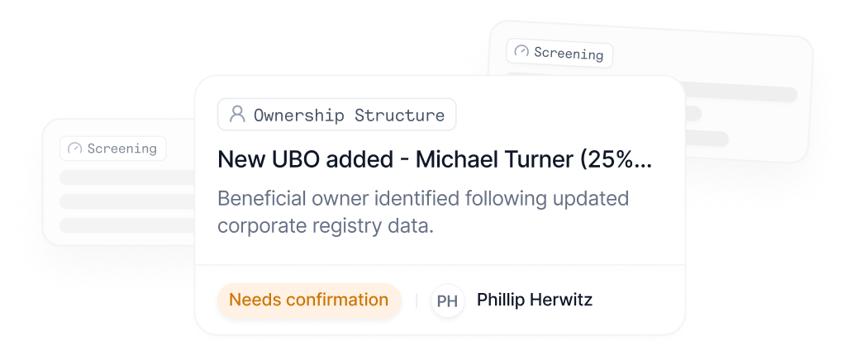Image resolution: width=857 pixels, height=345 pixels.
Task: Select the left card's Screening label
Action: [121, 149]
